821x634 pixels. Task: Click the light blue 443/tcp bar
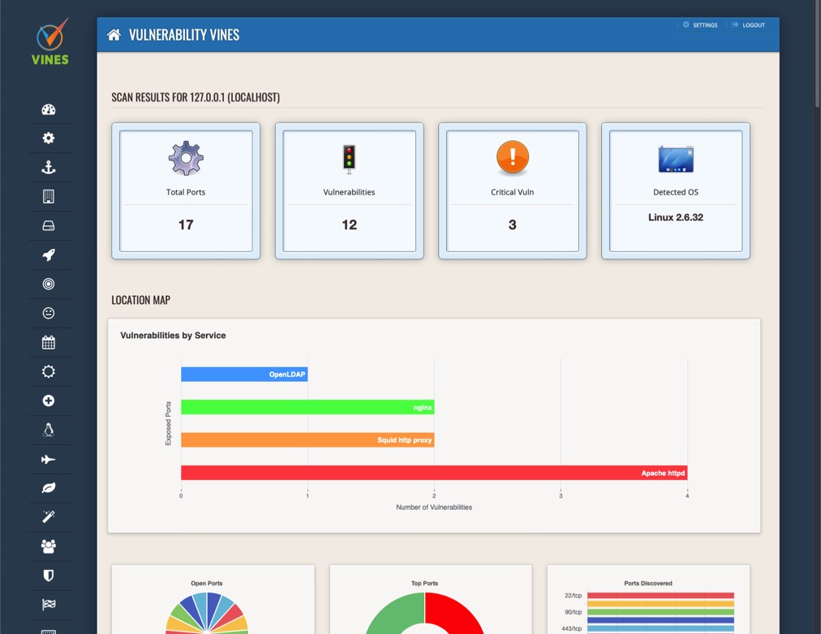pyautogui.click(x=661, y=628)
